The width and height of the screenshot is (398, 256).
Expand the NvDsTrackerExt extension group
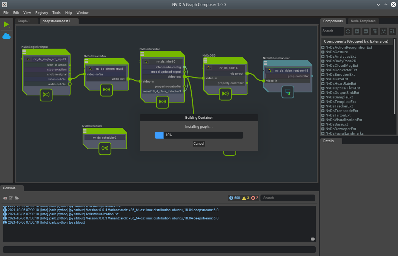323,106
